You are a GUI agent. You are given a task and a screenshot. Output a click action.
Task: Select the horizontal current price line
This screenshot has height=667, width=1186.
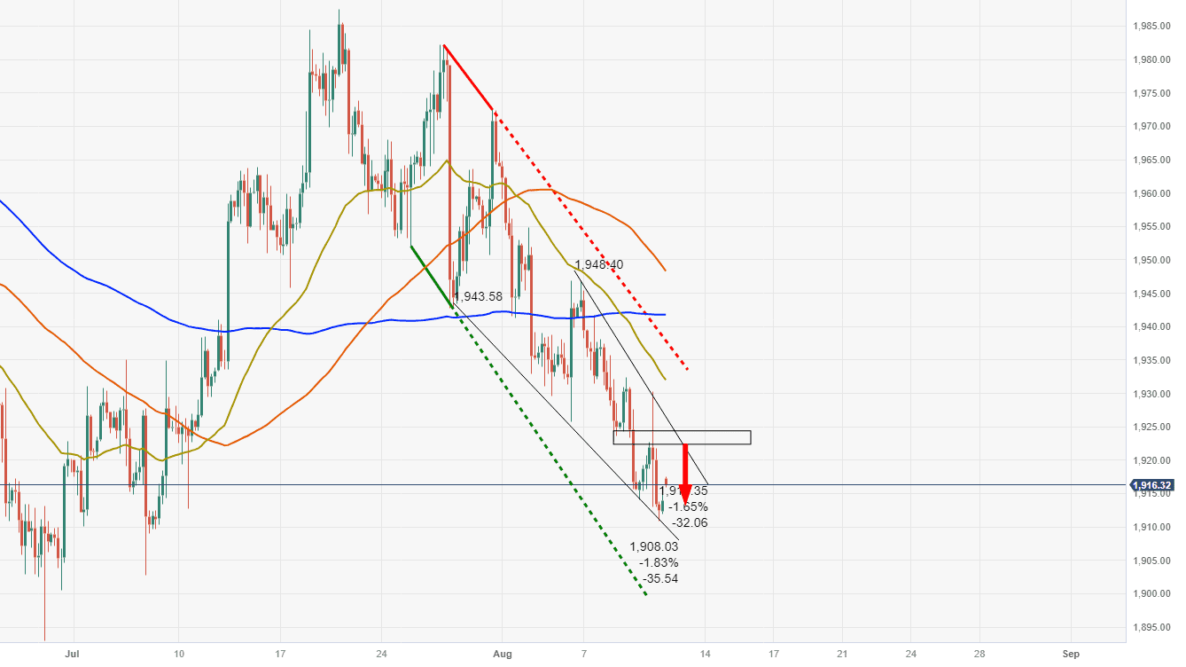565,485
